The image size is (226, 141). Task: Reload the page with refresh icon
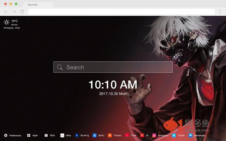pyautogui.click(x=22, y=12)
